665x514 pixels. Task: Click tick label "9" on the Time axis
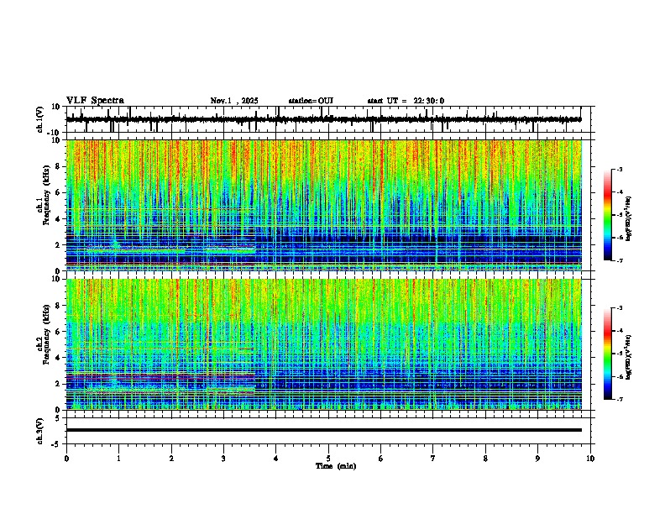pos(537,459)
